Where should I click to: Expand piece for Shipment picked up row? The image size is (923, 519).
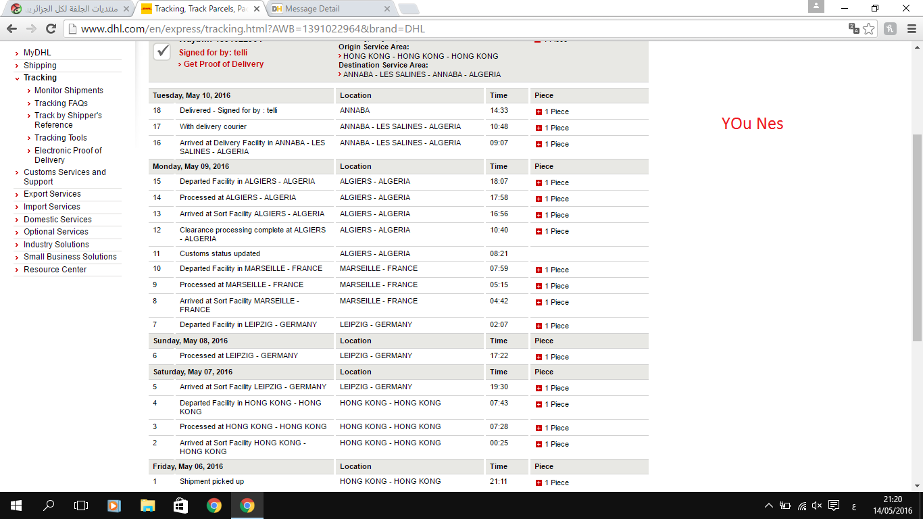[x=539, y=483]
